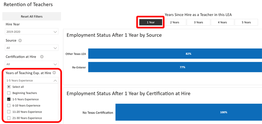
Task: Show info icon for Years of Teaching Exp.
Action: [x=54, y=73]
